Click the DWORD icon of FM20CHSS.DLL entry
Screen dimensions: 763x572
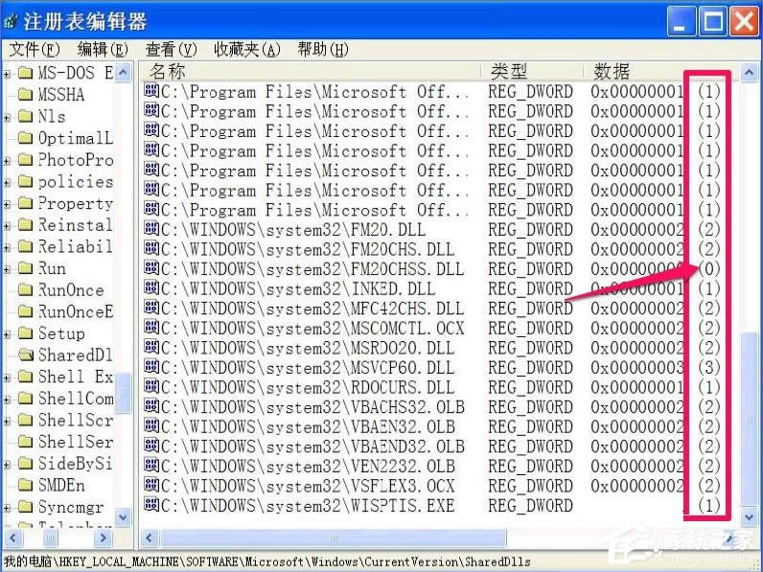150,269
